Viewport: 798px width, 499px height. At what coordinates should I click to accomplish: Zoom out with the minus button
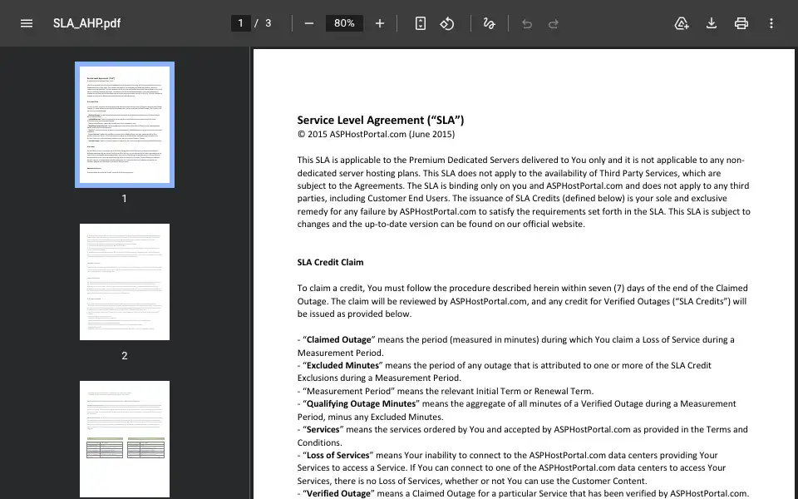(309, 23)
